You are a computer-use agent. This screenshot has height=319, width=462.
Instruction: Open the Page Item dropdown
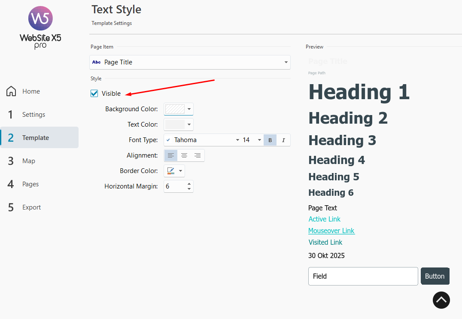coord(190,62)
